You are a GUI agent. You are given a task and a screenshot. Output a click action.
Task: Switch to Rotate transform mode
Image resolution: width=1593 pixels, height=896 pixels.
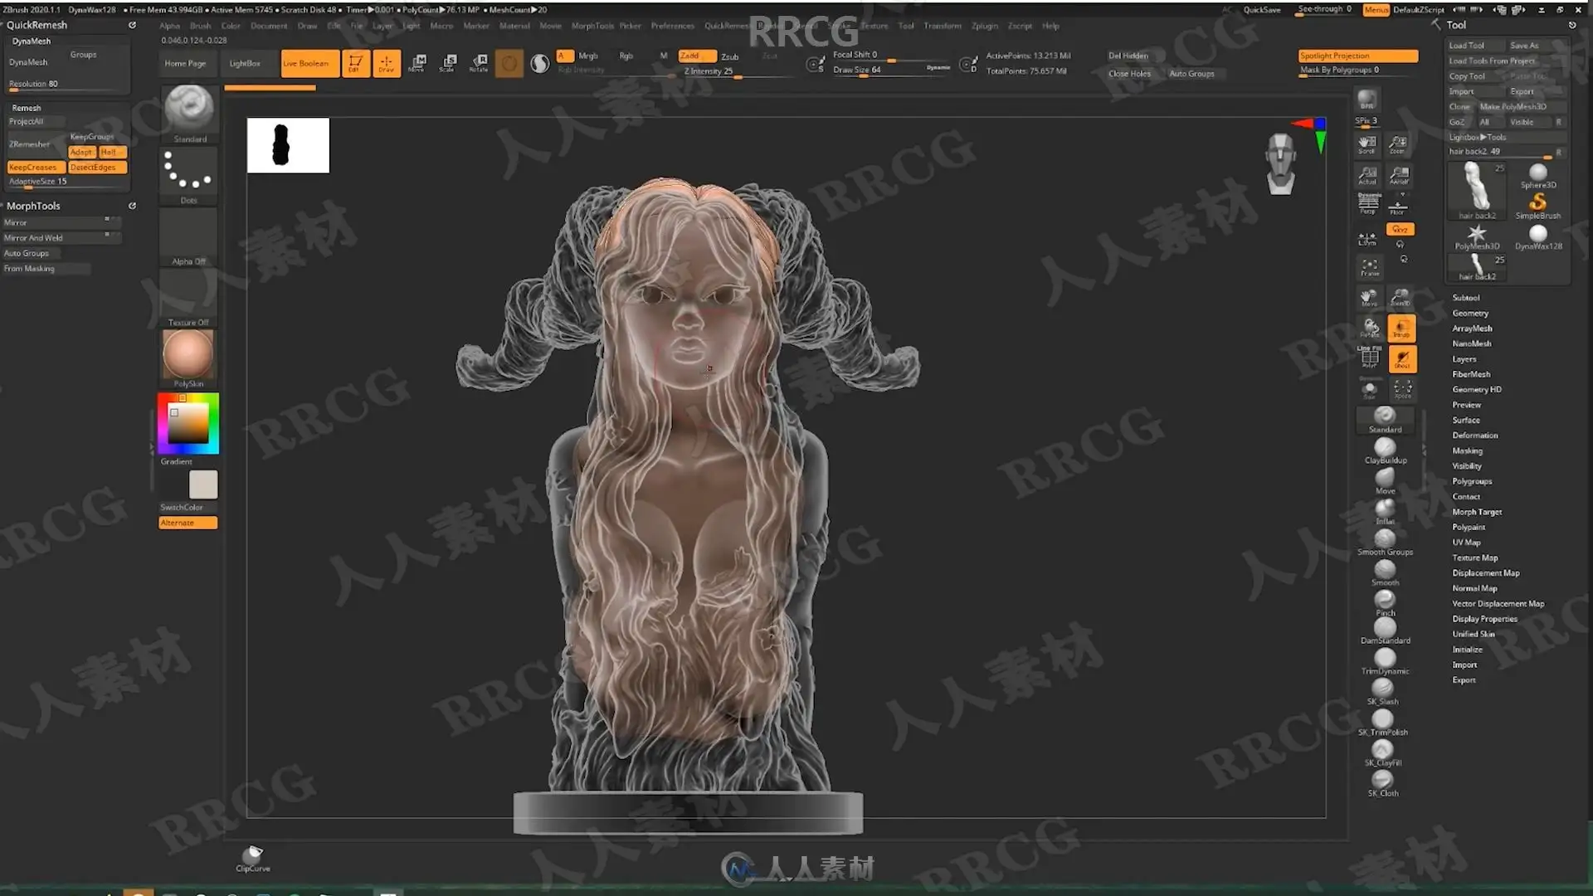[479, 63]
